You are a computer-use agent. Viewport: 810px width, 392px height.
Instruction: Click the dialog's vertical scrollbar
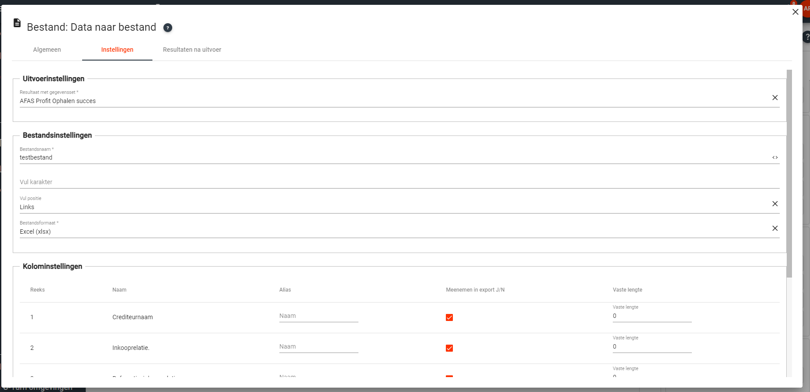click(789, 175)
